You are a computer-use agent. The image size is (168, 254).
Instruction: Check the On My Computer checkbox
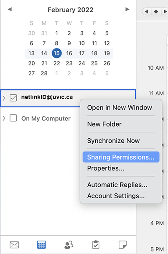pyautogui.click(x=13, y=118)
